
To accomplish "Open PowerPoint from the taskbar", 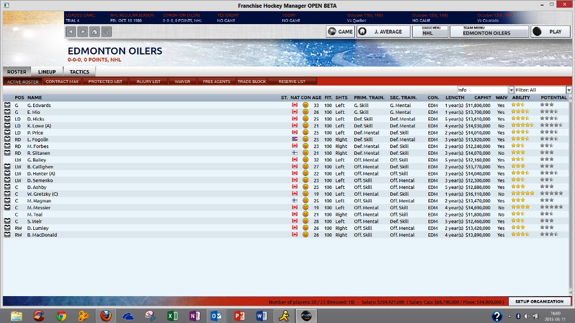I will pyautogui.click(x=239, y=316).
